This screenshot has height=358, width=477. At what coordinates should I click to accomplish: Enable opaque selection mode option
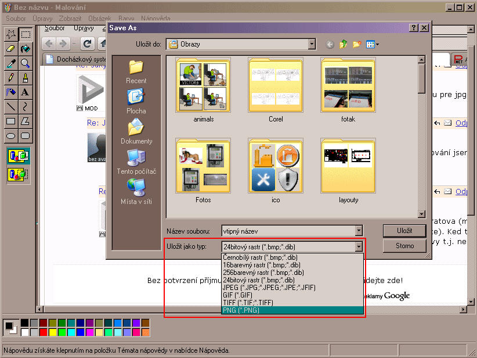[x=18, y=156]
